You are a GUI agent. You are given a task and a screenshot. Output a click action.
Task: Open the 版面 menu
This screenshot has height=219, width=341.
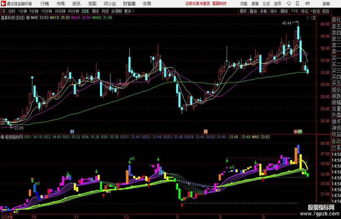pos(255,4)
